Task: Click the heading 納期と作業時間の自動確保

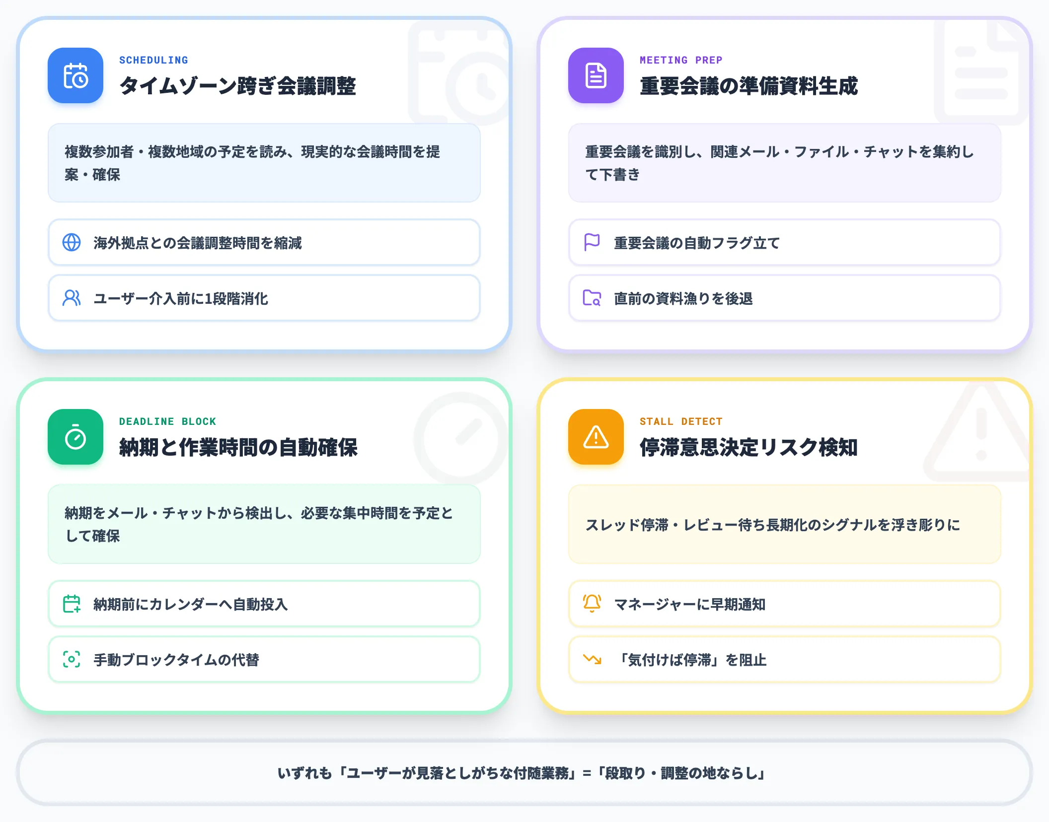Action: point(238,447)
